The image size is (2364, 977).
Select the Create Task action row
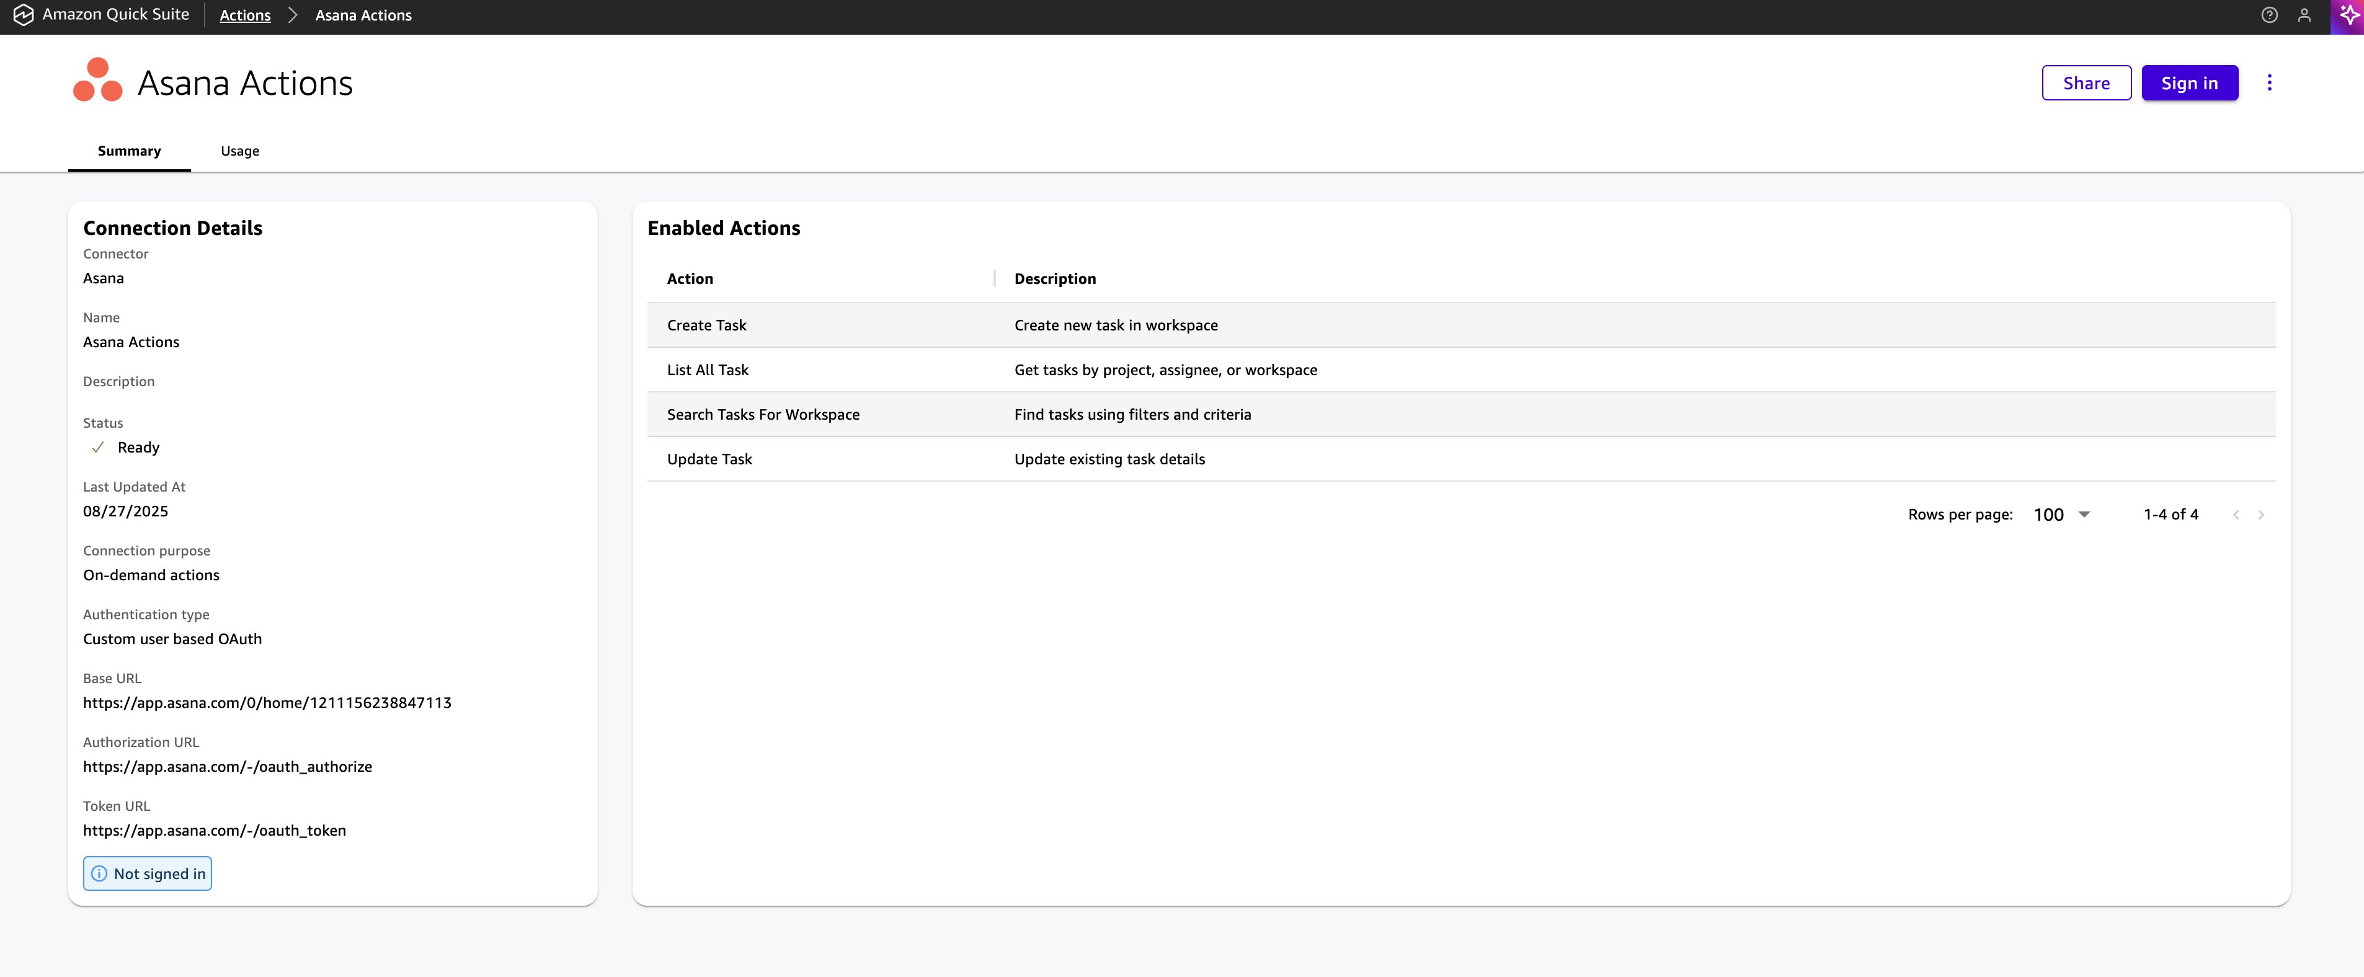pyautogui.click(x=706, y=325)
